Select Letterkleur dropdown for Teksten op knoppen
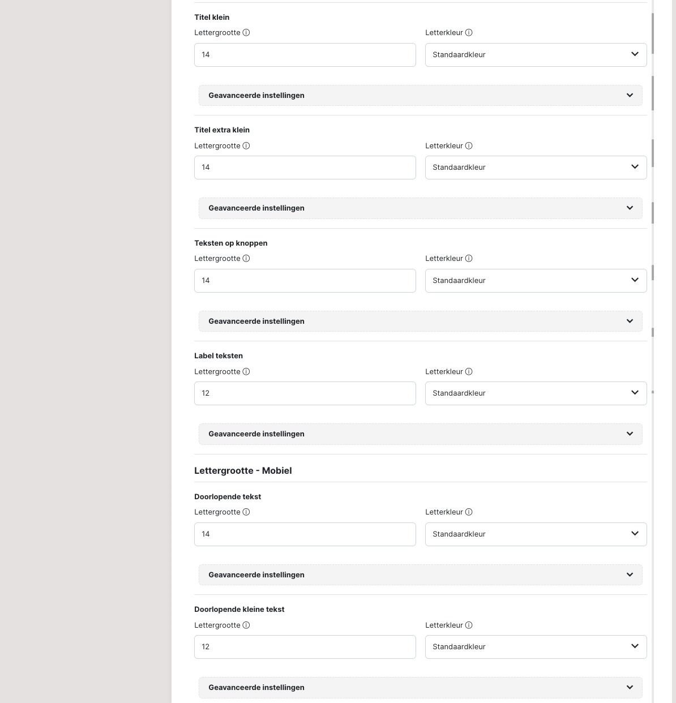 [x=536, y=281]
